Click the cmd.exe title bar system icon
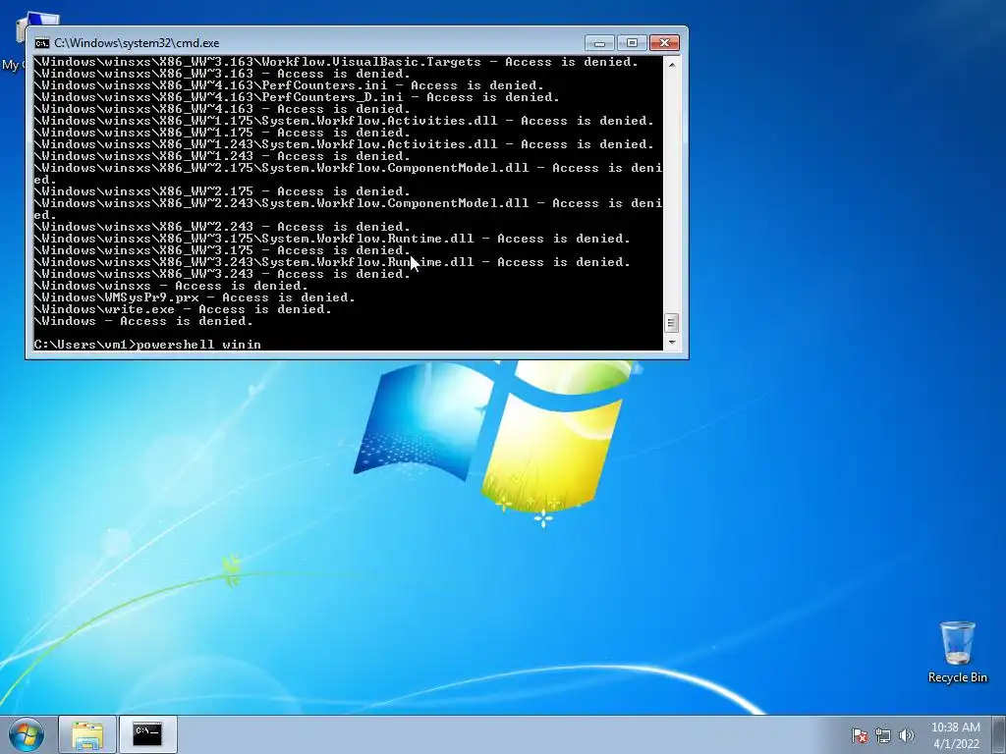The width and height of the screenshot is (1006, 754). point(41,43)
